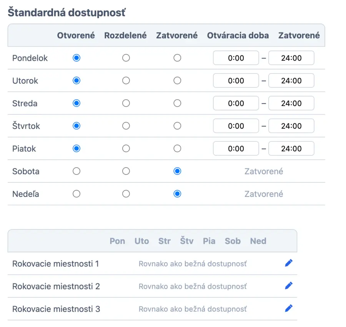This screenshot has width=346, height=327.
Task: Set Sobota to Rozdelené
Action: click(x=126, y=171)
